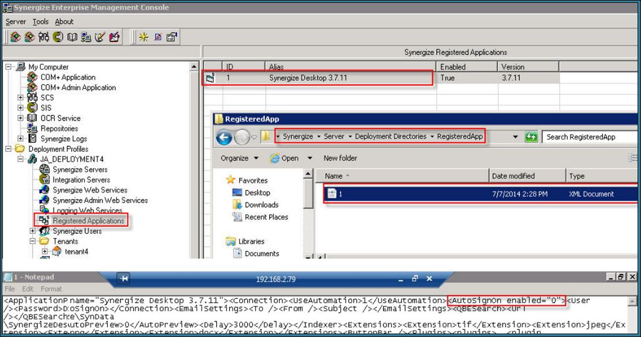Click the SCS sliders icon in the toolbar
The image size is (641, 337).
(44, 38)
